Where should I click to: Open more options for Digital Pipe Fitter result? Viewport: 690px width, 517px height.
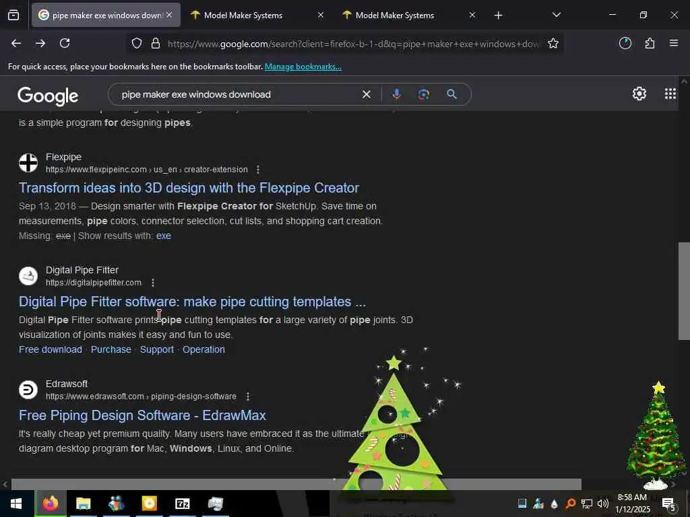153,283
